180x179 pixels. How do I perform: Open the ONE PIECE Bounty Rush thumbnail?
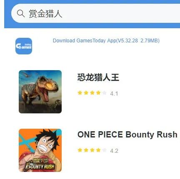[x=40, y=150]
